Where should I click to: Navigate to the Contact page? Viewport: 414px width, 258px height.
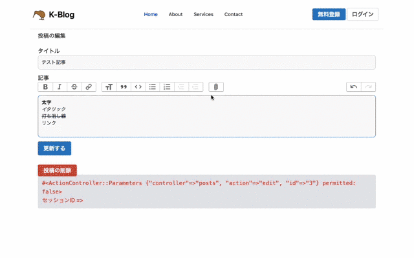(x=234, y=14)
